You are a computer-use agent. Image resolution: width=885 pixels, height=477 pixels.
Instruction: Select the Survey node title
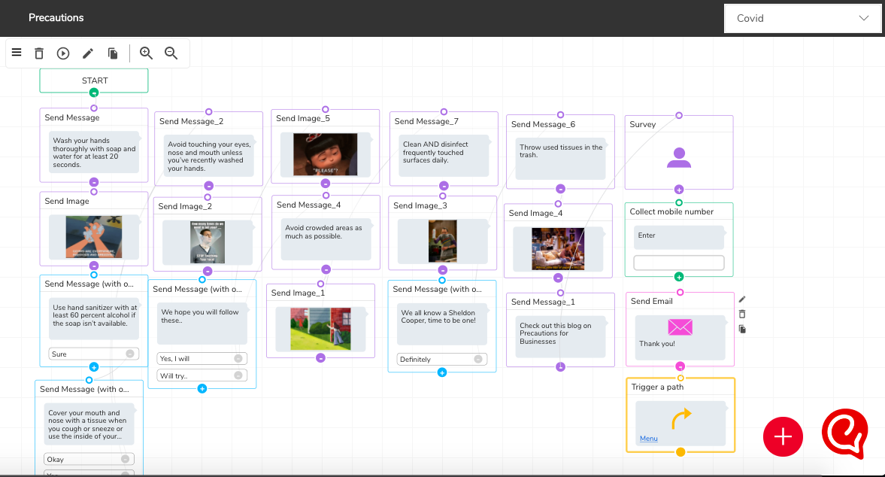click(643, 125)
